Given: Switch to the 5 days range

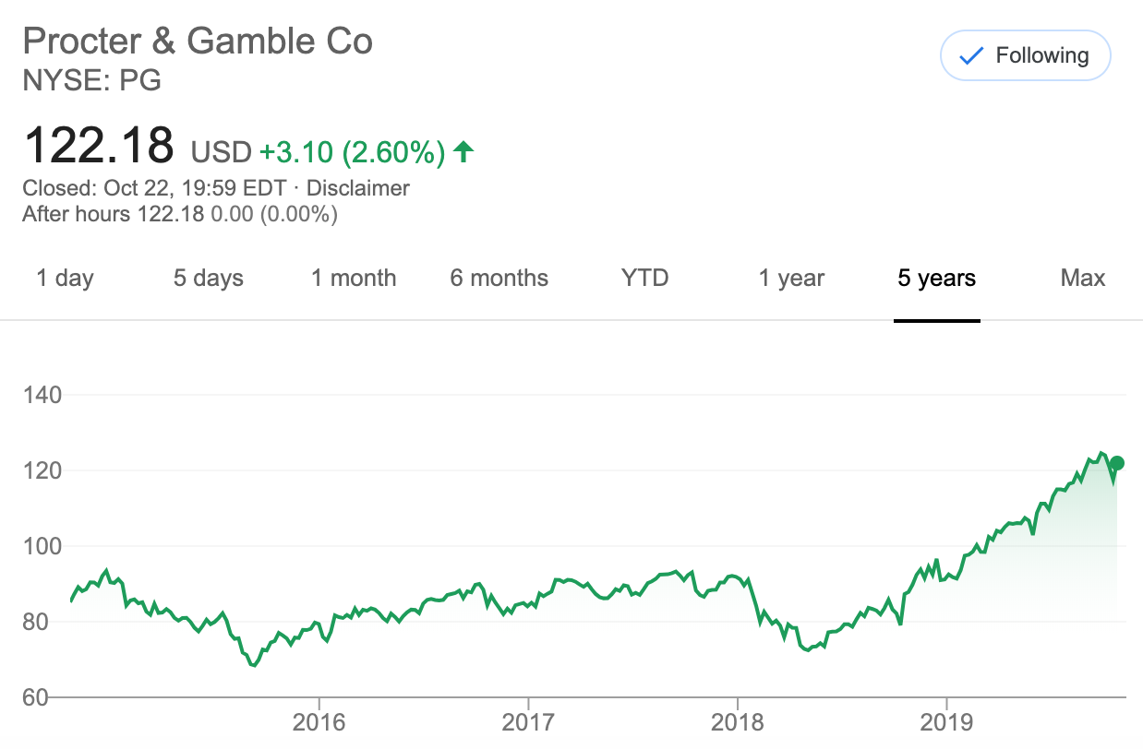Looking at the screenshot, I should (209, 279).
